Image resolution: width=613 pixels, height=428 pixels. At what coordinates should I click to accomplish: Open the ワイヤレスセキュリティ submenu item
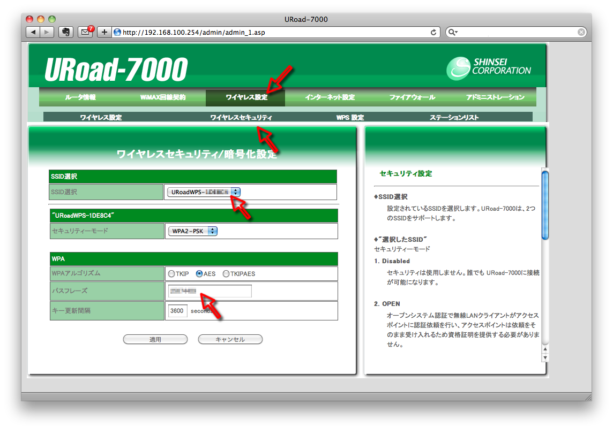click(x=241, y=118)
